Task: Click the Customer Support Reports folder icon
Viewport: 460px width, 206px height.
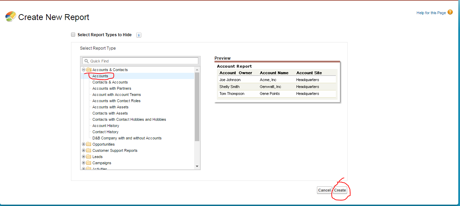Action: 89,150
